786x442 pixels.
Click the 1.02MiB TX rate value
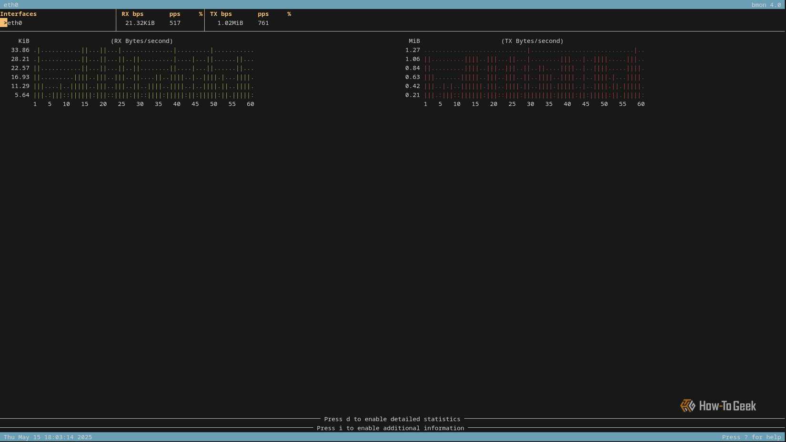229,23
